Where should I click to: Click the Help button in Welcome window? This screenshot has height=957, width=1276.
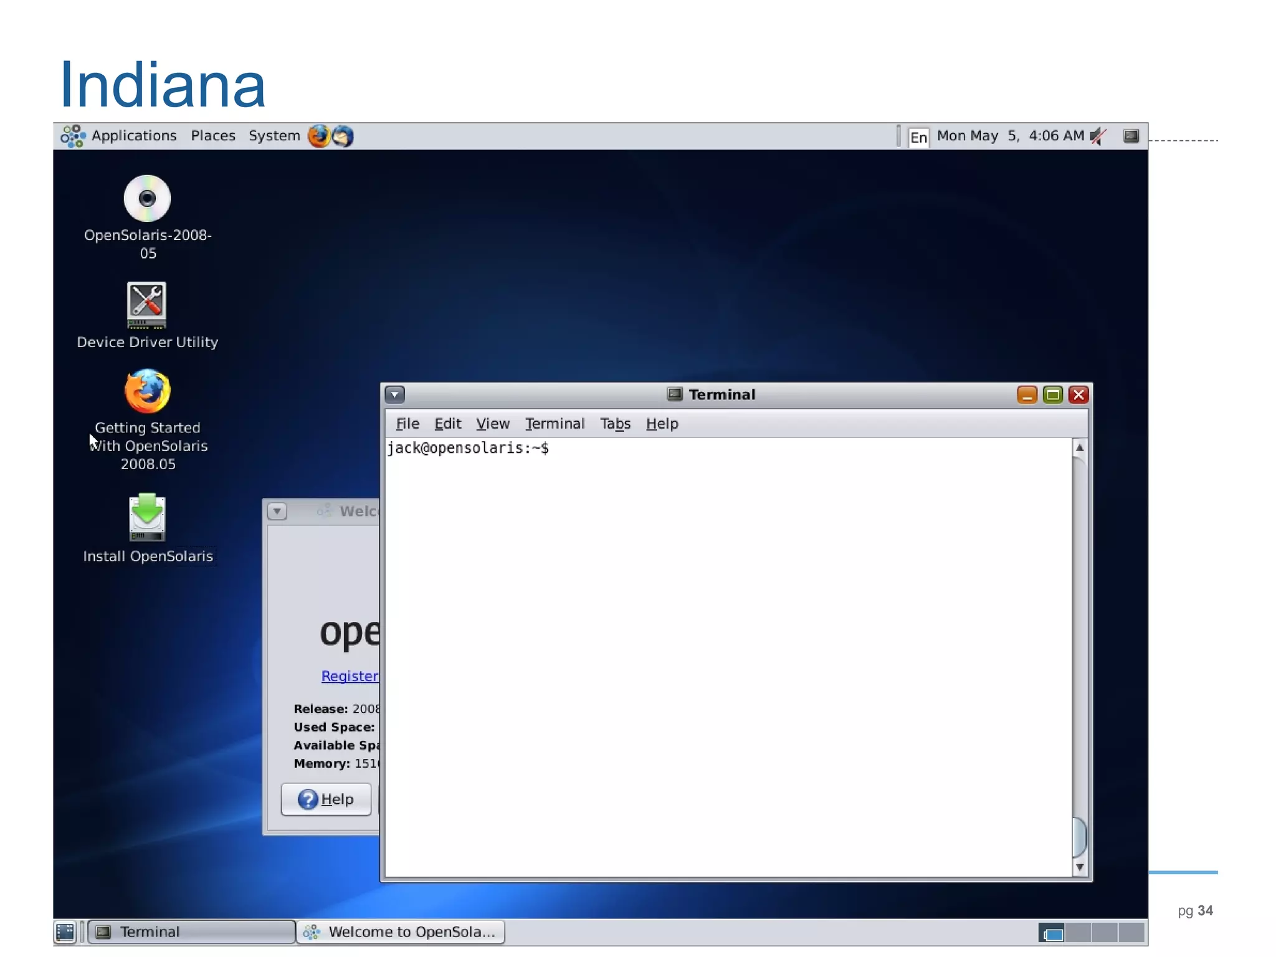coord(326,799)
